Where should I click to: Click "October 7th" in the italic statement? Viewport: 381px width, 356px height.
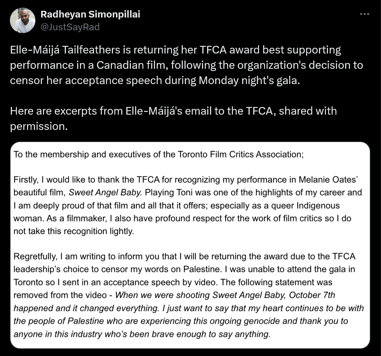312,295
